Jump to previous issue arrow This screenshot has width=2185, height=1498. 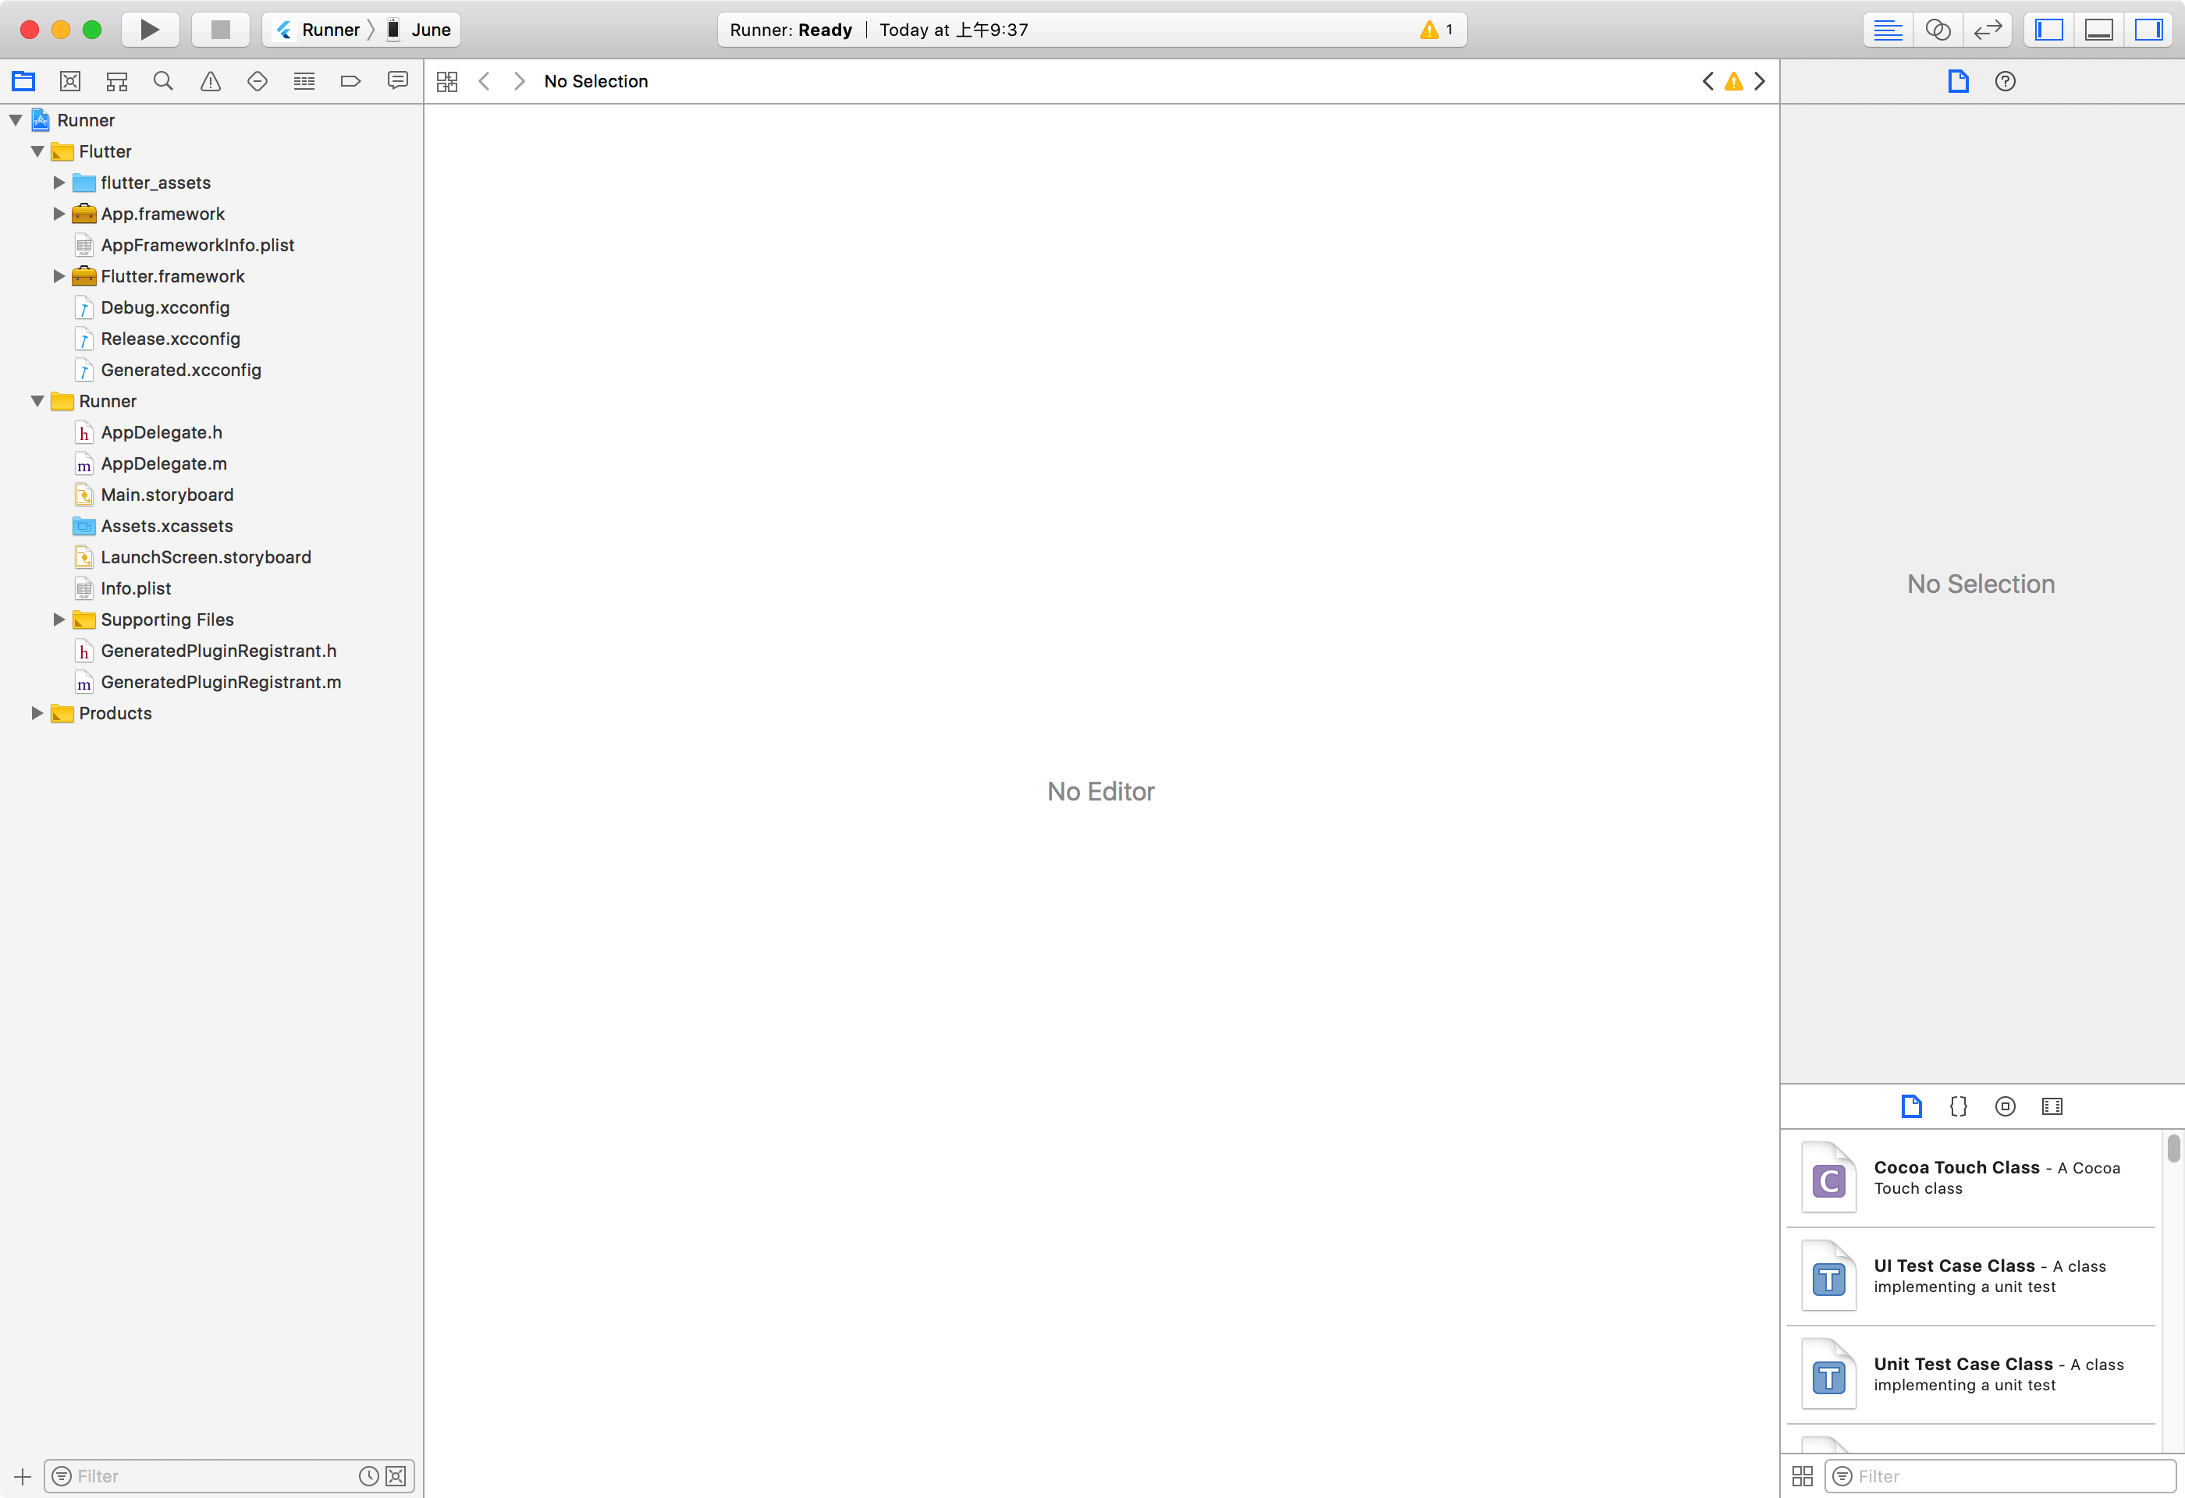click(1707, 82)
